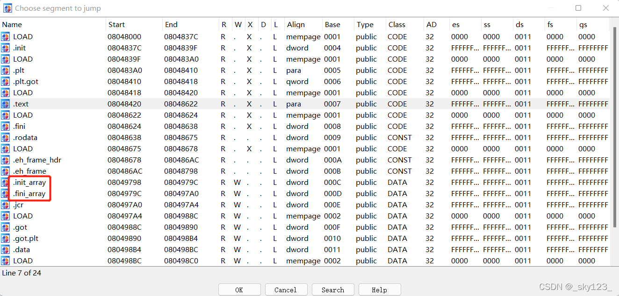Click the icon beside .rodata segment
The height and width of the screenshot is (296, 619).
[x=6, y=138]
